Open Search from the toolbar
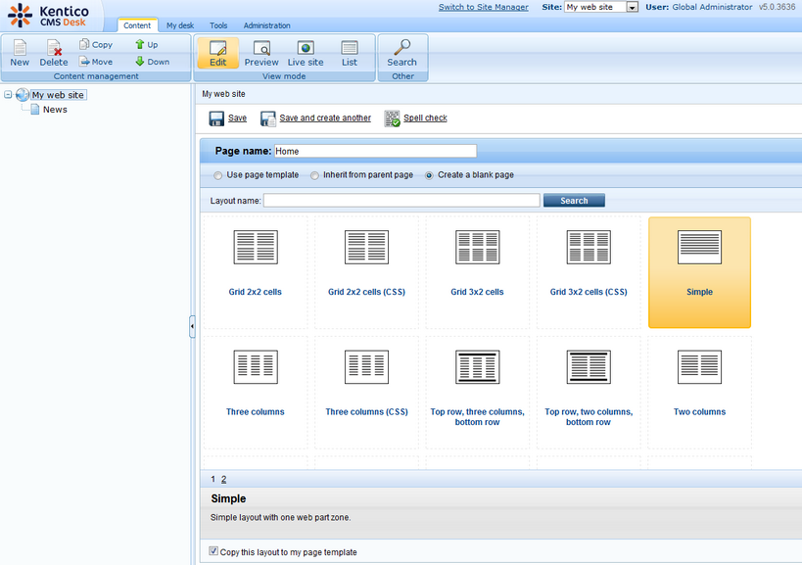The height and width of the screenshot is (565, 802). 401,52
